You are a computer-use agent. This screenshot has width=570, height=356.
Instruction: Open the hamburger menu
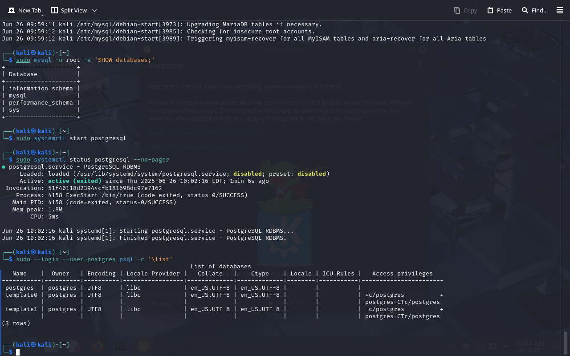click(560, 10)
